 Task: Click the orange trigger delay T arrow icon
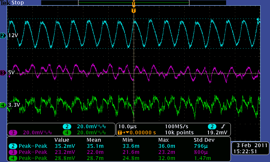(123, 133)
